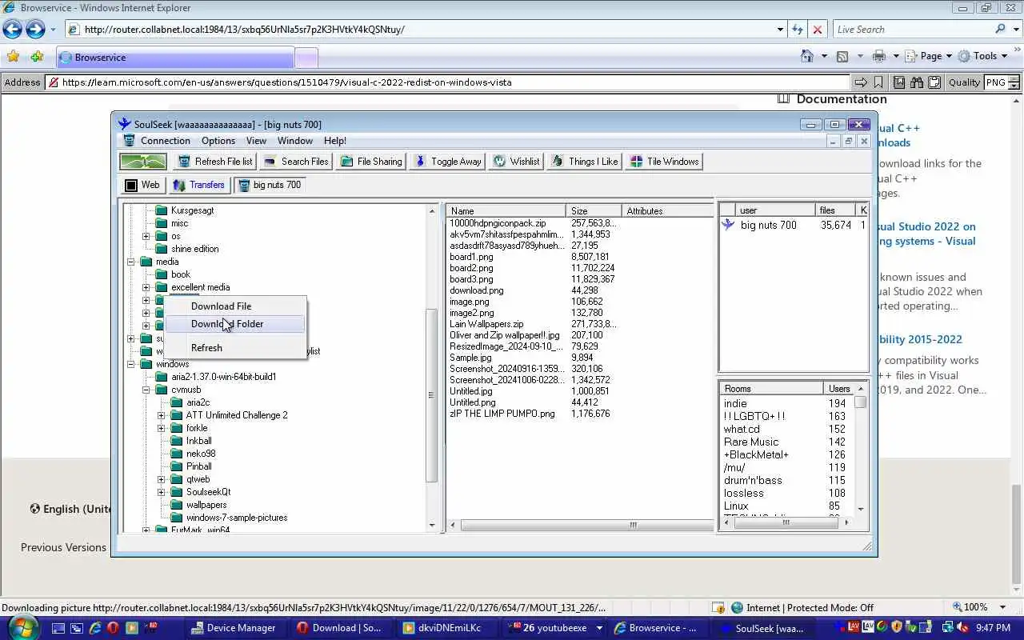Expand the os folder
Viewport: 1024px width, 640px height.
pyautogui.click(x=146, y=236)
